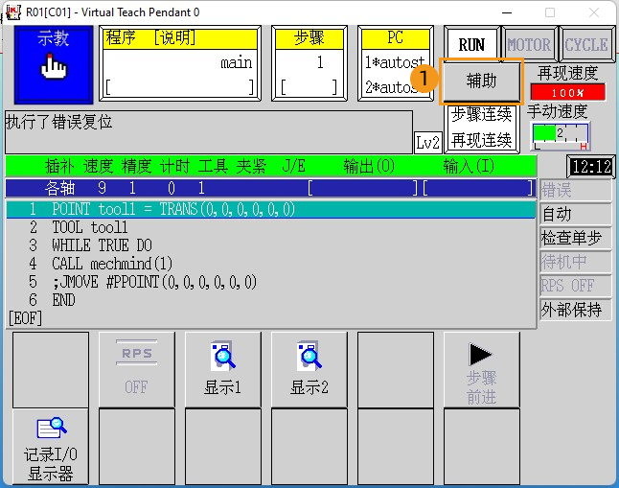Image resolution: width=619 pixels, height=488 pixels.
Task: Minimize the Virtual Teach Pendant window
Action: pyautogui.click(x=507, y=12)
